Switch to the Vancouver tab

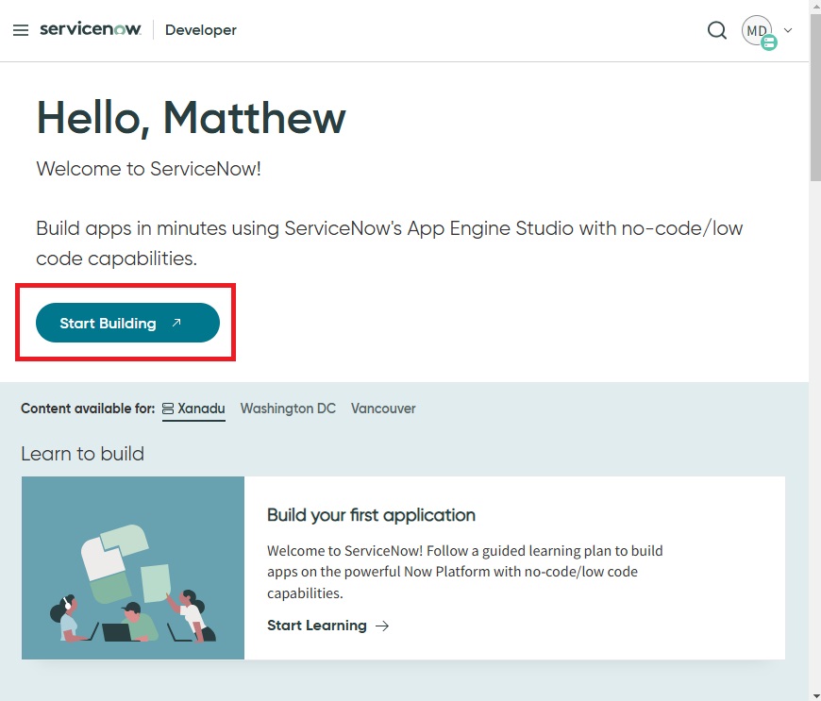click(x=383, y=409)
